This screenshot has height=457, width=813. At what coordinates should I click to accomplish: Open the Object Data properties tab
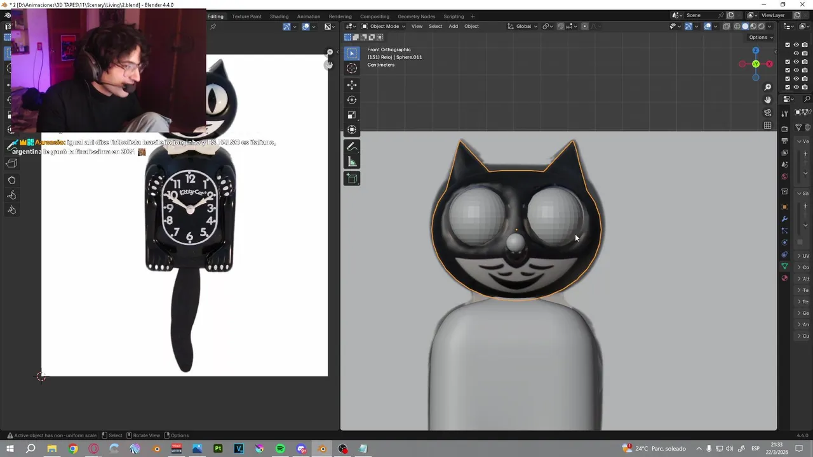pyautogui.click(x=785, y=266)
